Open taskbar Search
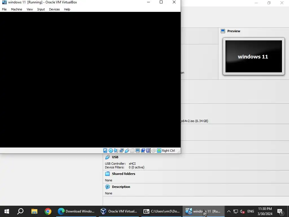 click(x=20, y=211)
